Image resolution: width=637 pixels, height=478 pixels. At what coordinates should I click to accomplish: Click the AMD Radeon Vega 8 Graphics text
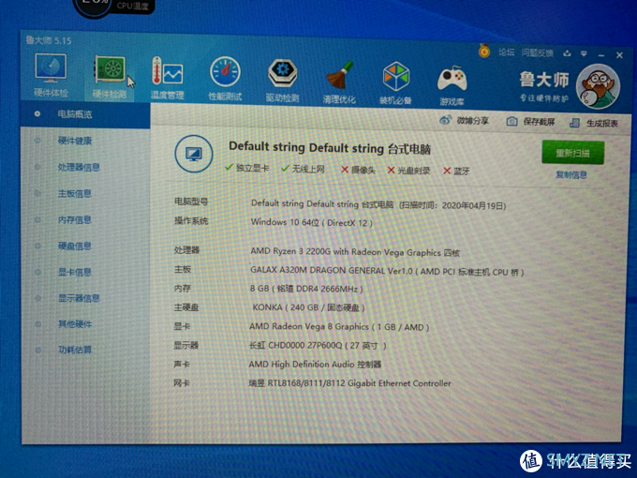(x=339, y=326)
